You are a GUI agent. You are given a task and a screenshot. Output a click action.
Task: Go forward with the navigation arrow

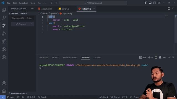56,3
